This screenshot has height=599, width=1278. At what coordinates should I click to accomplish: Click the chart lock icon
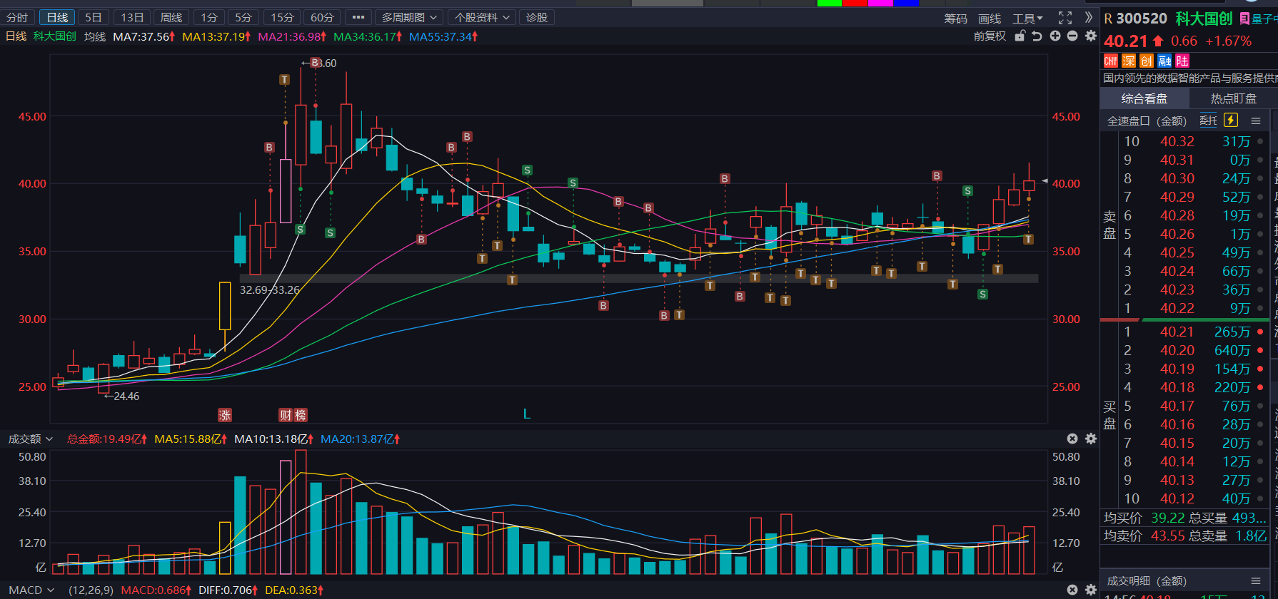pos(1020,36)
